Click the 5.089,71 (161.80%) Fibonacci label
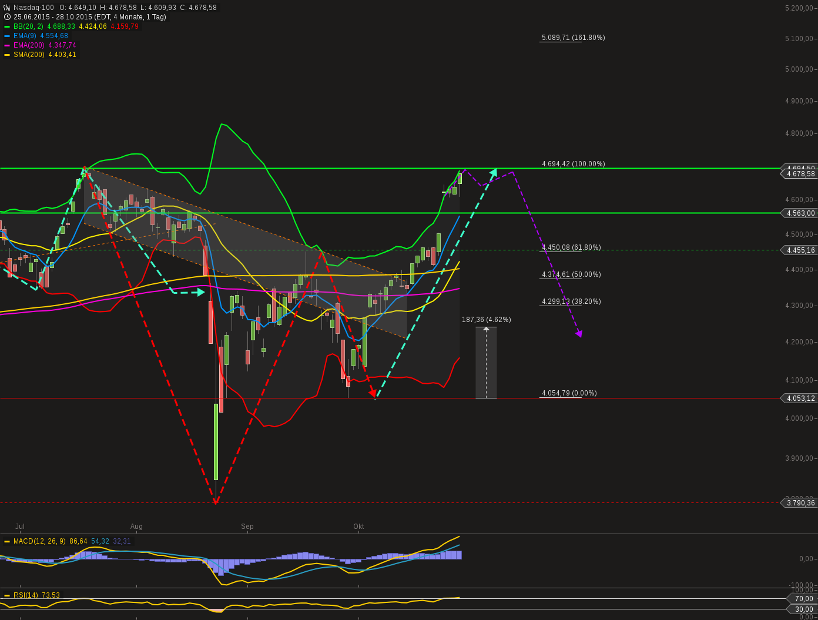The image size is (818, 620). (574, 38)
